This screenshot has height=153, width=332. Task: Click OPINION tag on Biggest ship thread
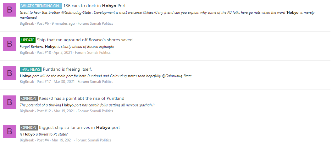[29, 128]
